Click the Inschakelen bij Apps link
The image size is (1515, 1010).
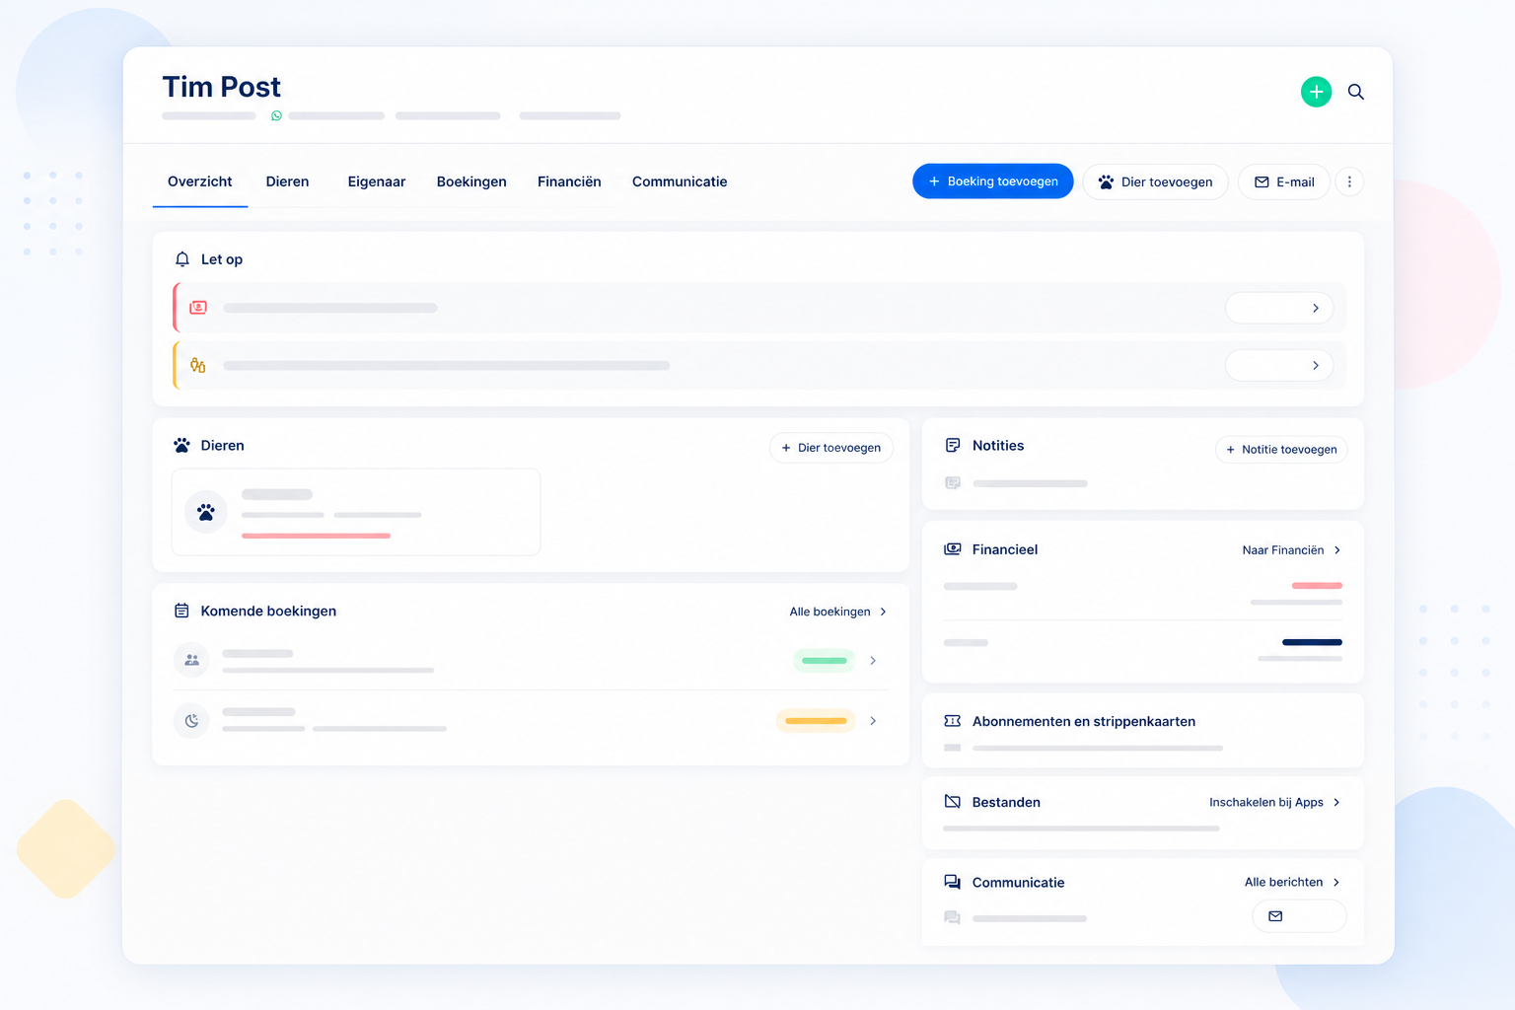pyautogui.click(x=1275, y=803)
